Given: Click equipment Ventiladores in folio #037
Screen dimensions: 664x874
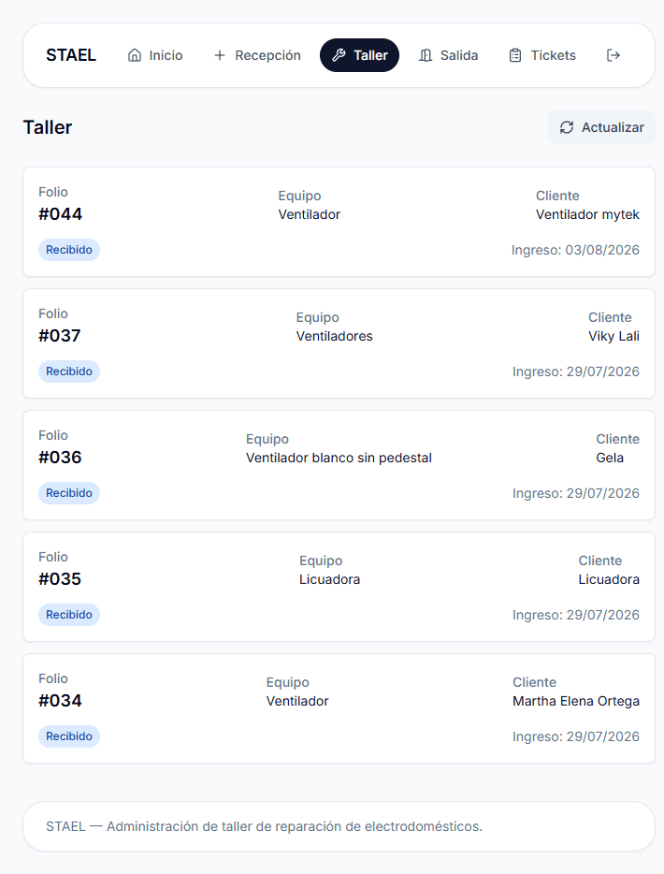Looking at the screenshot, I should (x=334, y=336).
